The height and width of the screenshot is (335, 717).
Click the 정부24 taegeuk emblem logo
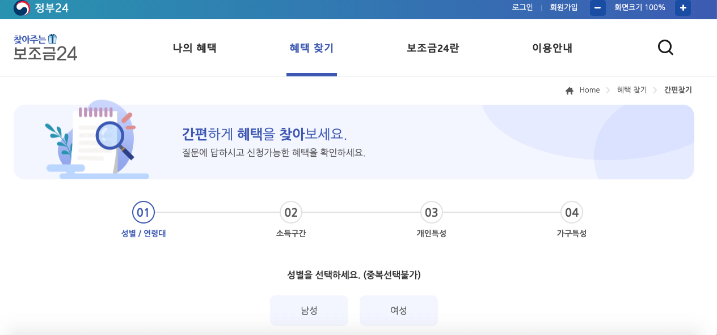pos(21,8)
